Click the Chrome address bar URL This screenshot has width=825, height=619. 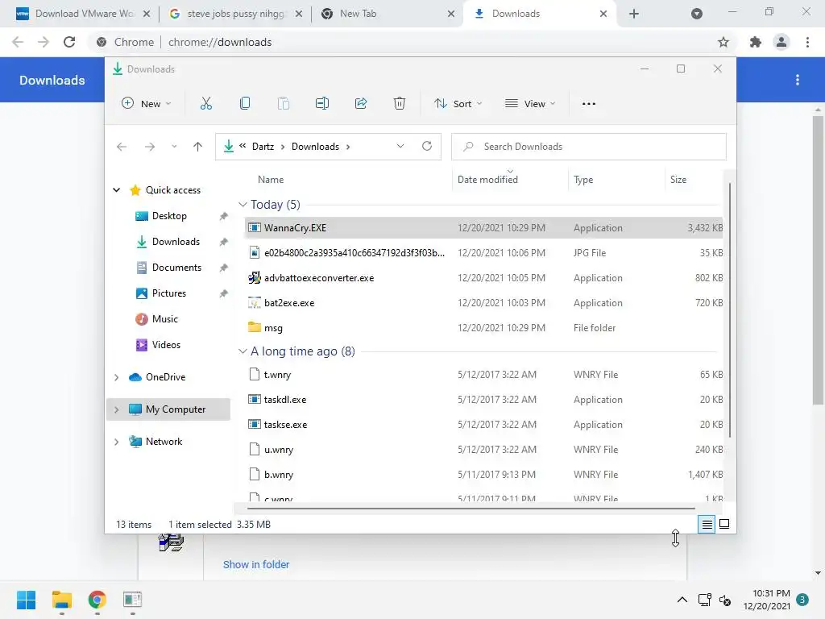pos(220,42)
